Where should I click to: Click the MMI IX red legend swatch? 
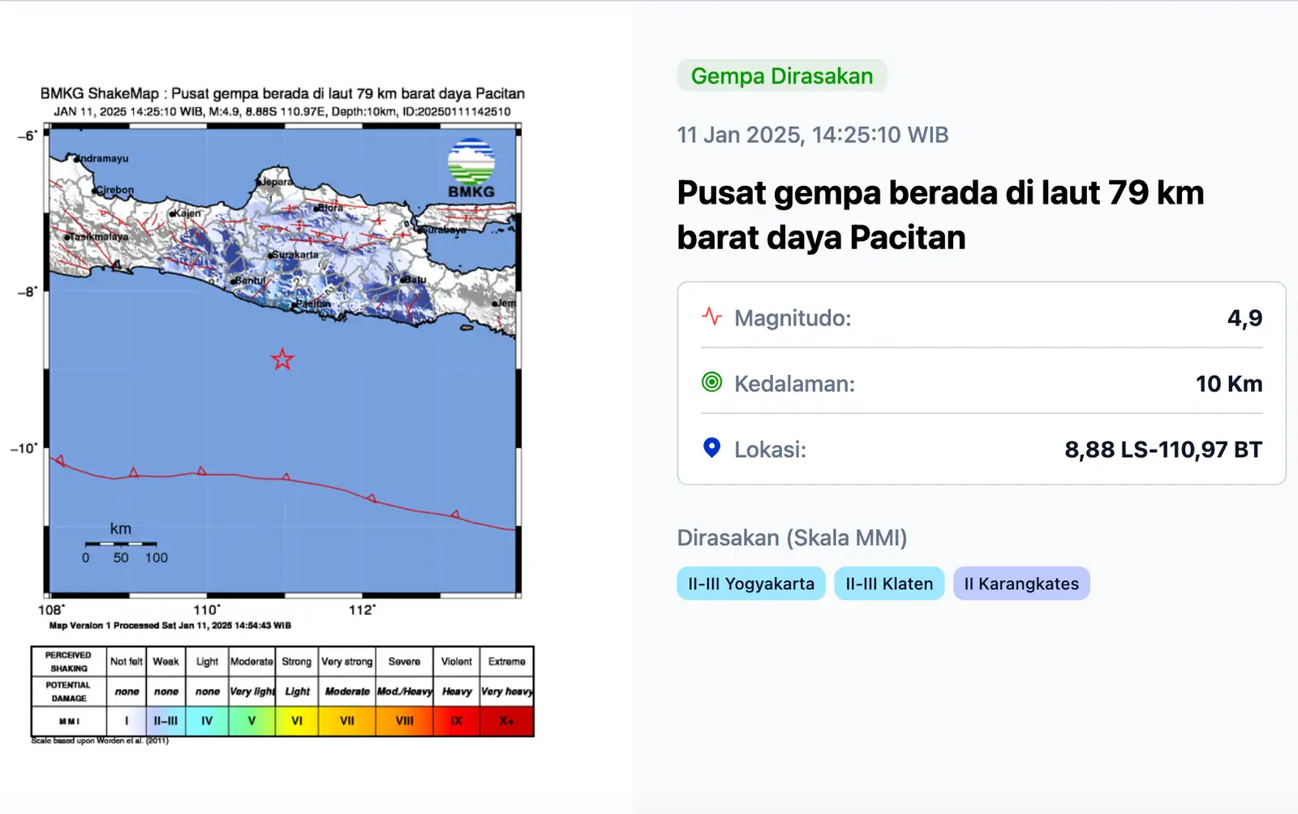[457, 721]
